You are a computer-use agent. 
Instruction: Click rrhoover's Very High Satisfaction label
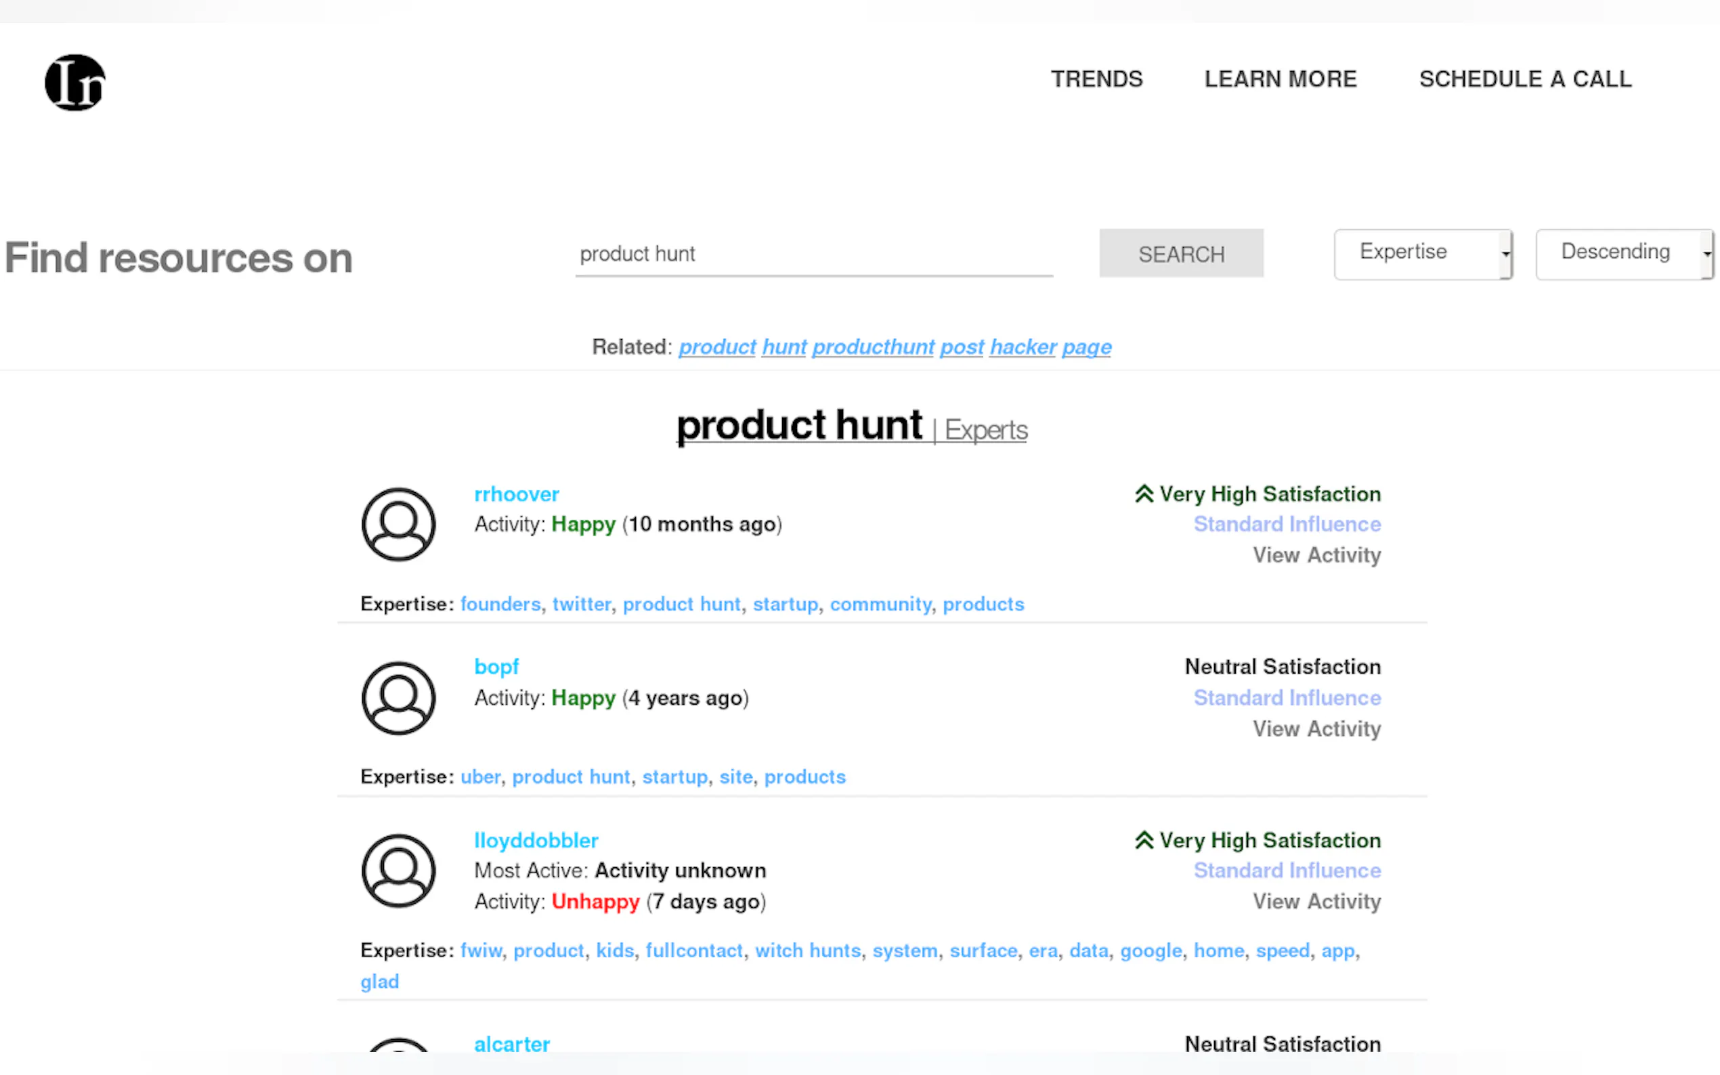pyautogui.click(x=1270, y=493)
